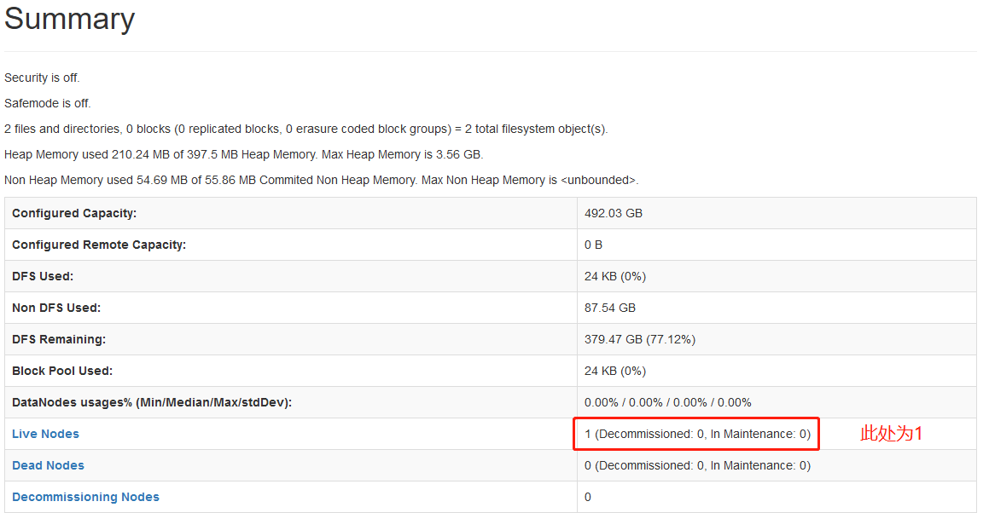Click the DataNodes usages% row label

(x=152, y=402)
